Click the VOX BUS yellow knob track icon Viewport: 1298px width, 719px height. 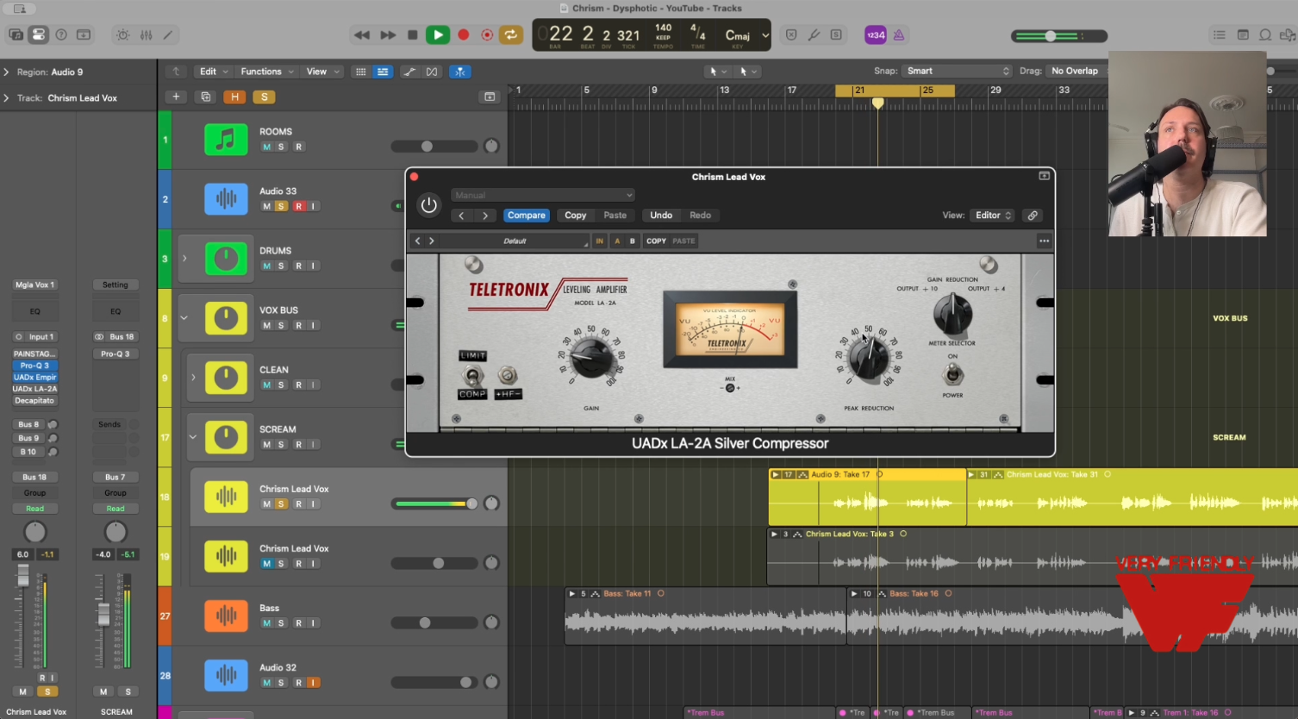point(226,318)
